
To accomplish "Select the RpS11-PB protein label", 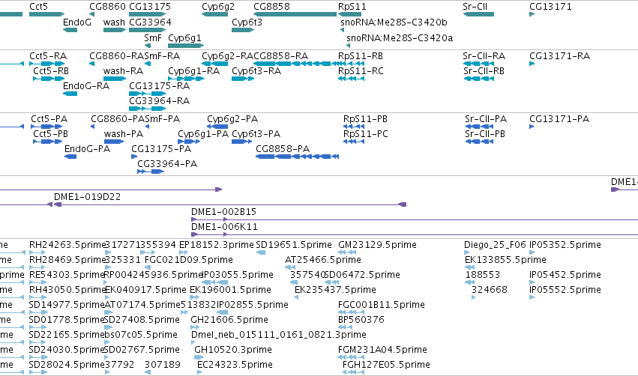I will point(365,119).
